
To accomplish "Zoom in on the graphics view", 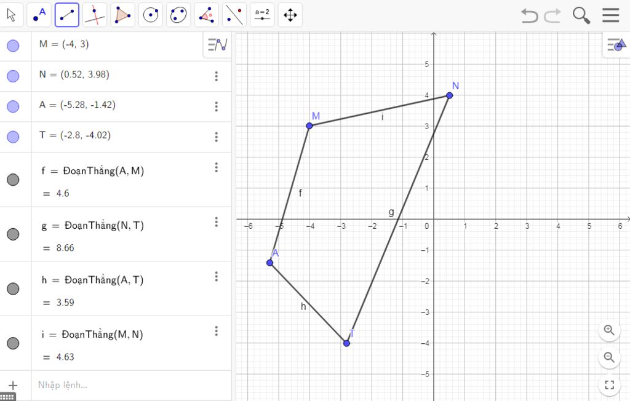I will coord(609,331).
